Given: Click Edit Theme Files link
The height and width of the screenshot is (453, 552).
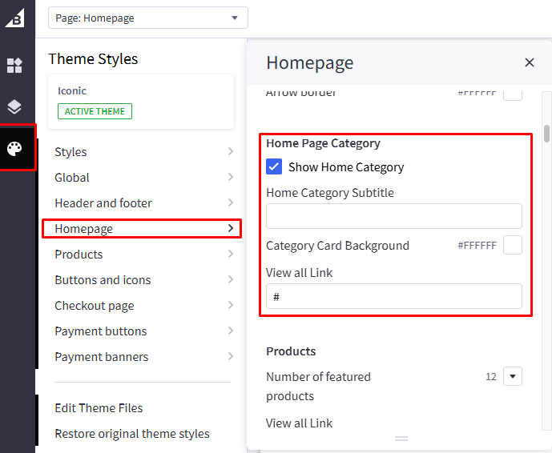Looking at the screenshot, I should [x=99, y=408].
